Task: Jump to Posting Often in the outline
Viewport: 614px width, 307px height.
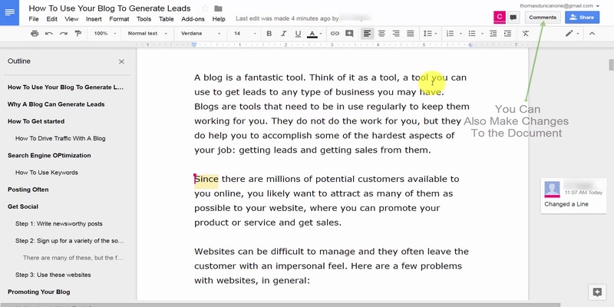Action: click(28, 189)
